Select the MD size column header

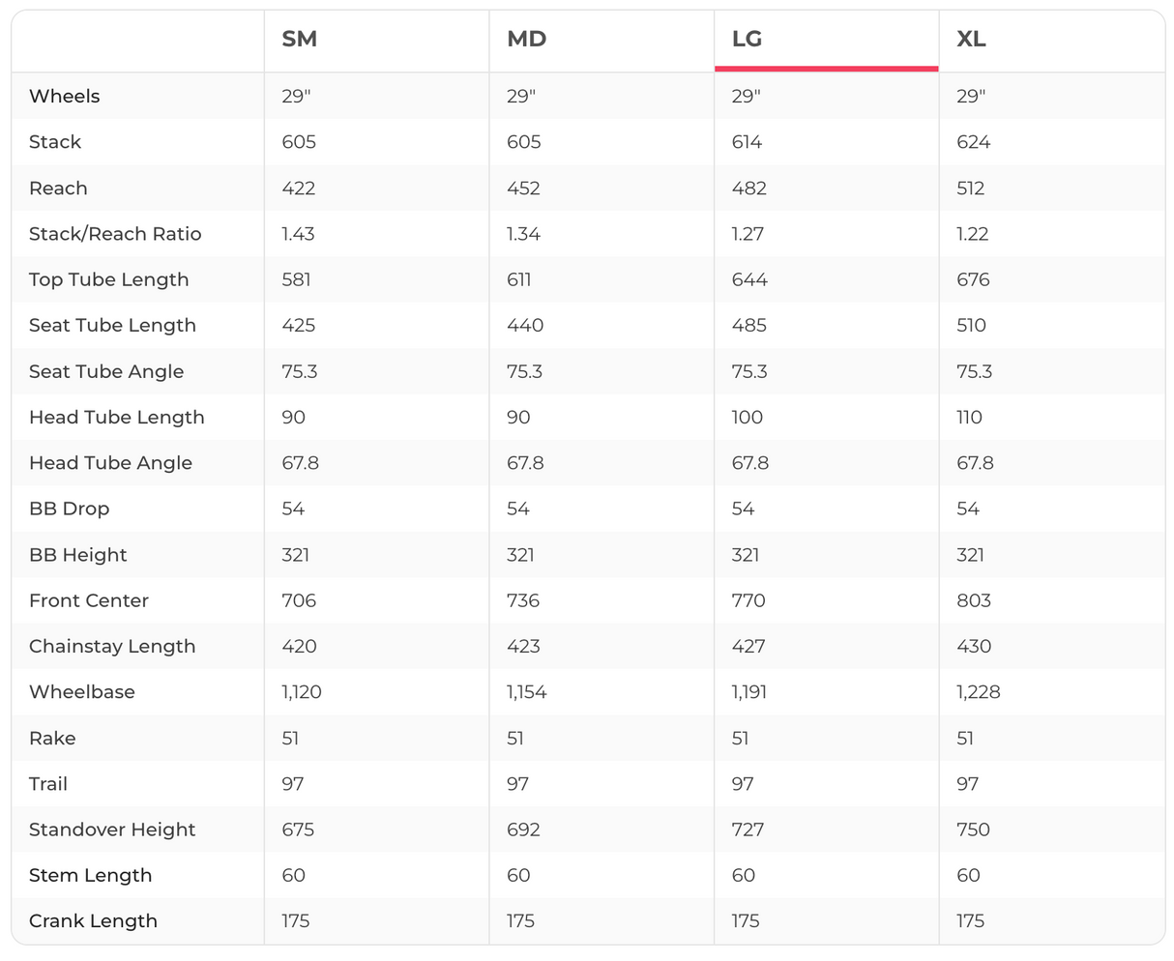[527, 40]
